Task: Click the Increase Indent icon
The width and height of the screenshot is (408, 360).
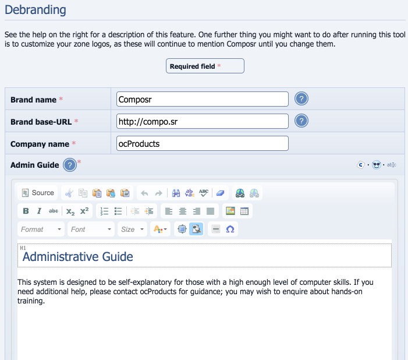Action: pos(149,211)
